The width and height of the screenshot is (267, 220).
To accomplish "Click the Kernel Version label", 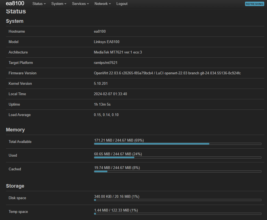I will coord(20,83).
